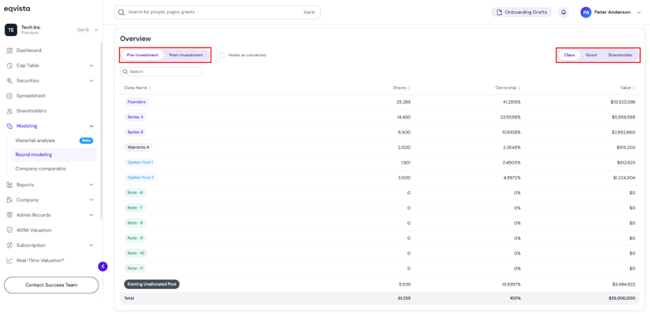Click the Dashboard sidebar icon
The width and height of the screenshot is (650, 314).
coord(10,51)
